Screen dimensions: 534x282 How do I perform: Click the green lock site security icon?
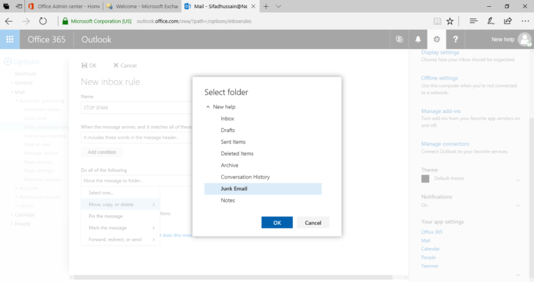pyautogui.click(x=65, y=21)
